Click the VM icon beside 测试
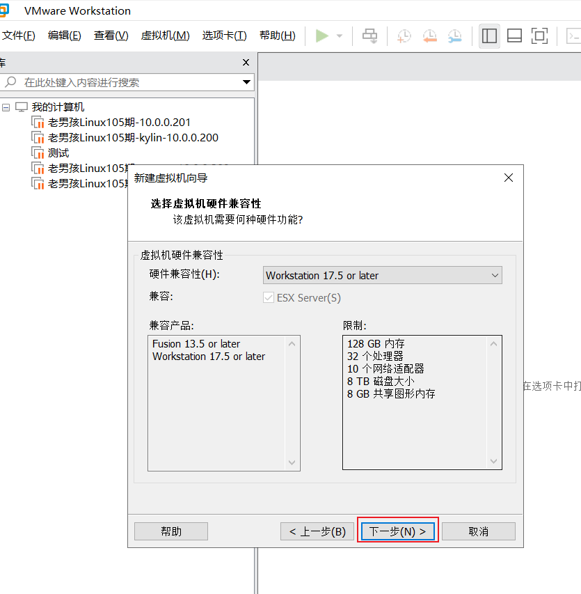The width and height of the screenshot is (581, 594). (x=38, y=153)
